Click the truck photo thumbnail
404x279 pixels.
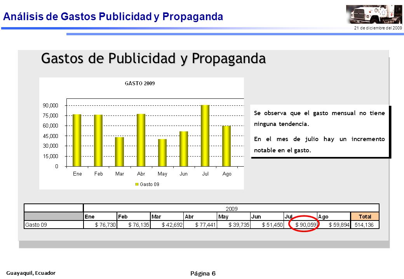coord(374,14)
